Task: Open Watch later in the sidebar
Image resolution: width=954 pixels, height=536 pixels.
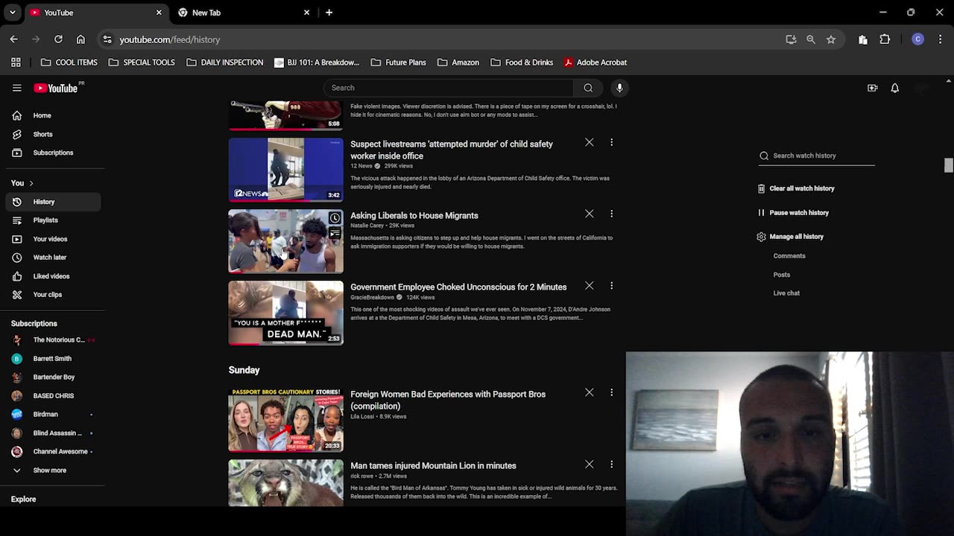Action: tap(52, 258)
